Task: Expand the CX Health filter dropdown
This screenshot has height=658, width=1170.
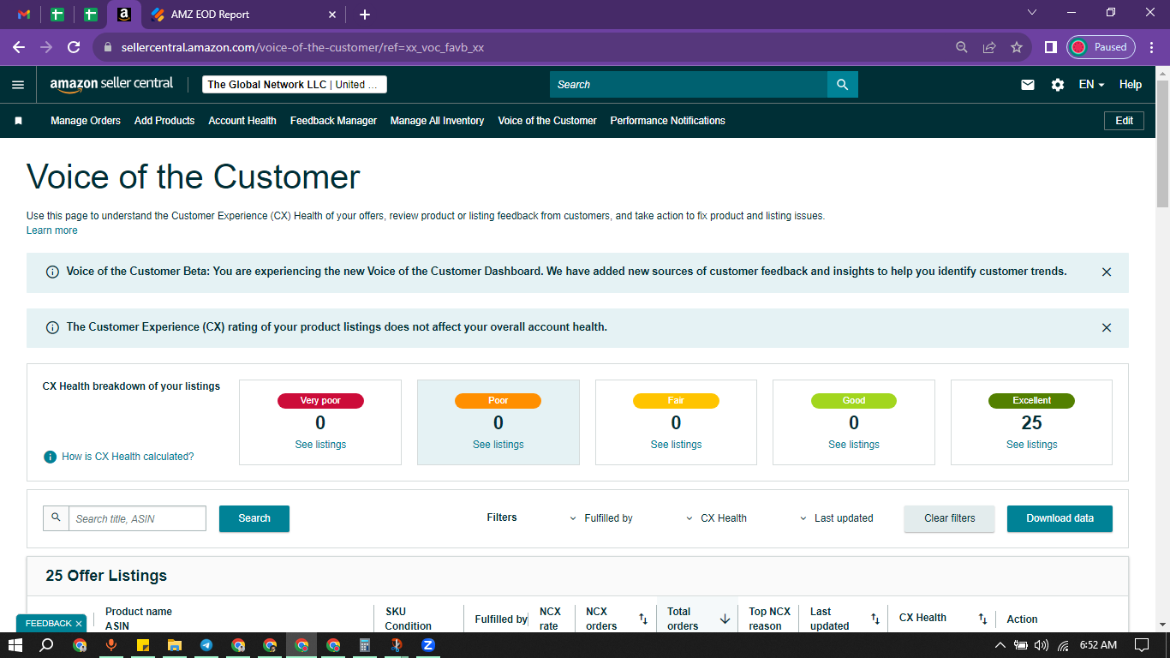Action: click(x=717, y=518)
